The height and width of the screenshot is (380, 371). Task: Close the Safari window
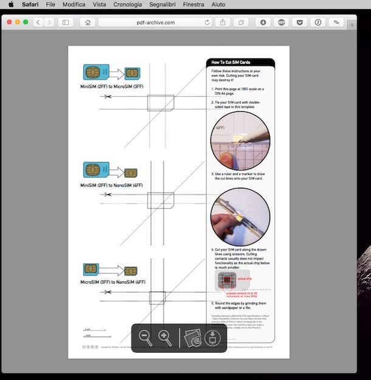[9, 22]
